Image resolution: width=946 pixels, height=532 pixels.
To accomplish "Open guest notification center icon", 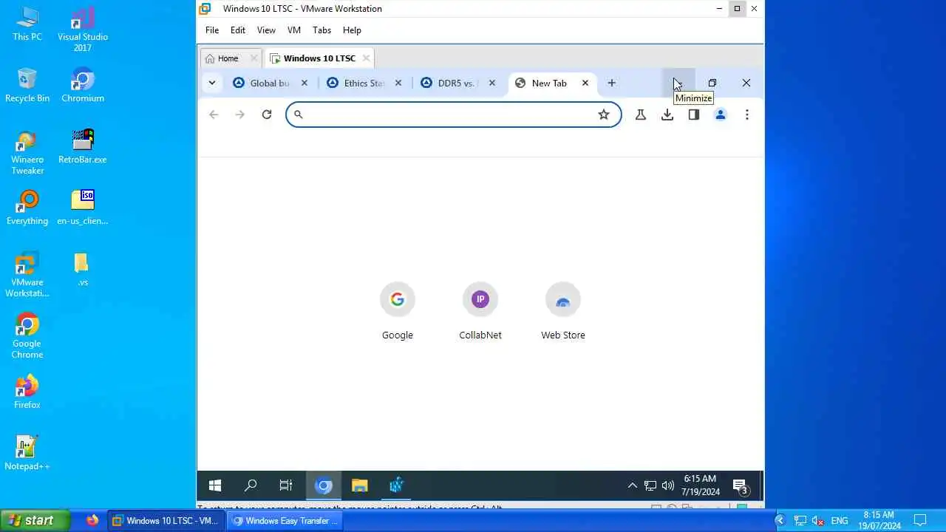I will [x=741, y=485].
